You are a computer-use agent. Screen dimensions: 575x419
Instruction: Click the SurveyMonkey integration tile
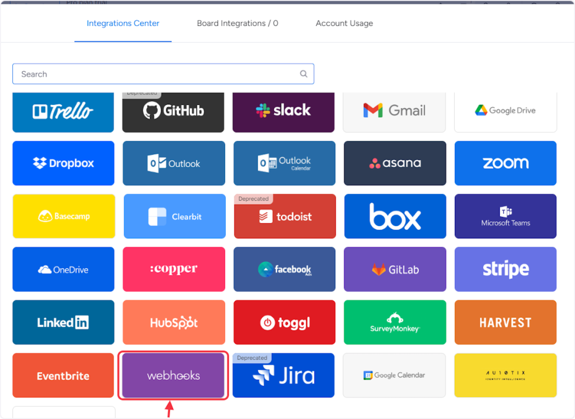tap(395, 323)
